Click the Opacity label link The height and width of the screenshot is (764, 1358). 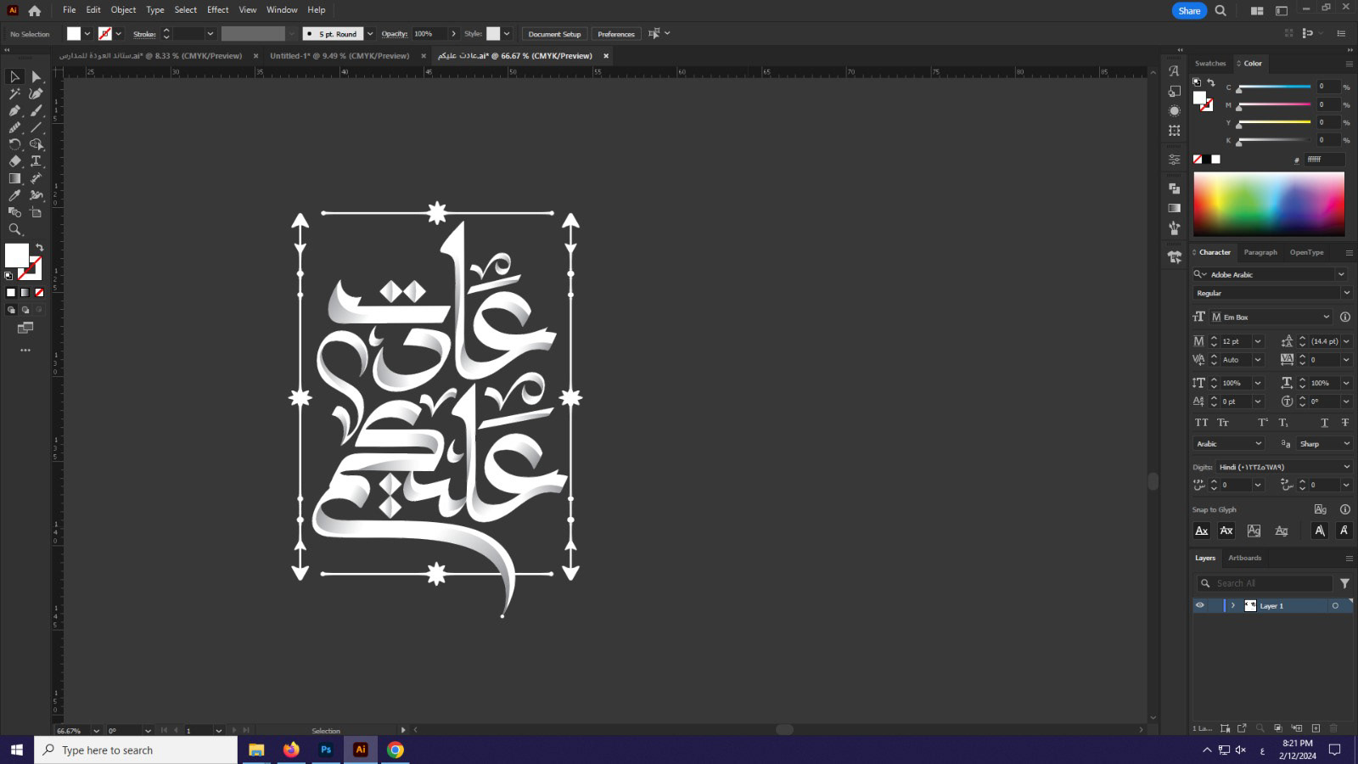(x=394, y=34)
